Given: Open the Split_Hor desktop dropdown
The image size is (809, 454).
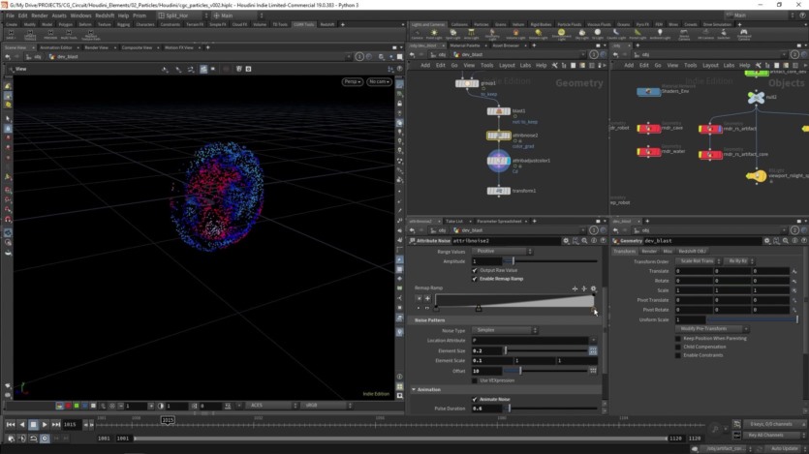Looking at the screenshot, I should click(x=181, y=15).
